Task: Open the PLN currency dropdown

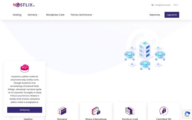Action: click(x=176, y=5)
